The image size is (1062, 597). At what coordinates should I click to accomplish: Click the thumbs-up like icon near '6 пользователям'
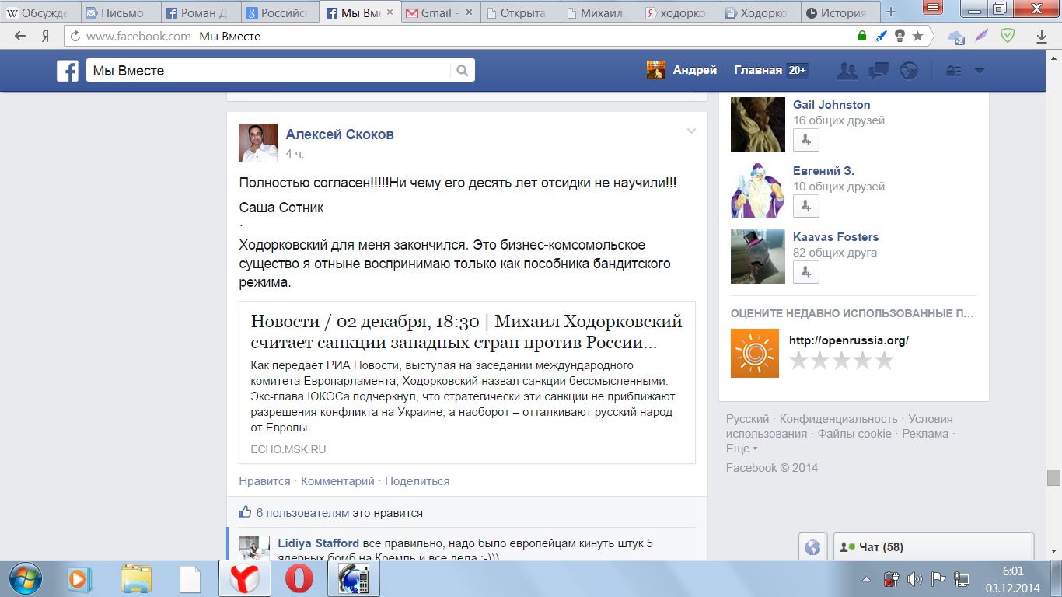coord(245,512)
